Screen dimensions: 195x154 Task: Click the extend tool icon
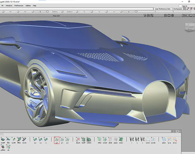105,139
